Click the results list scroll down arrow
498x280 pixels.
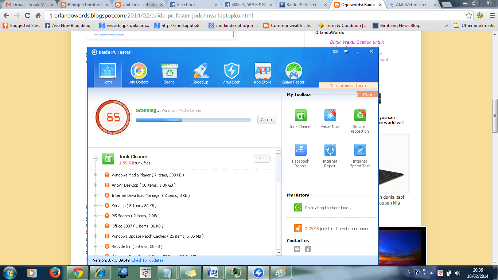click(279, 252)
